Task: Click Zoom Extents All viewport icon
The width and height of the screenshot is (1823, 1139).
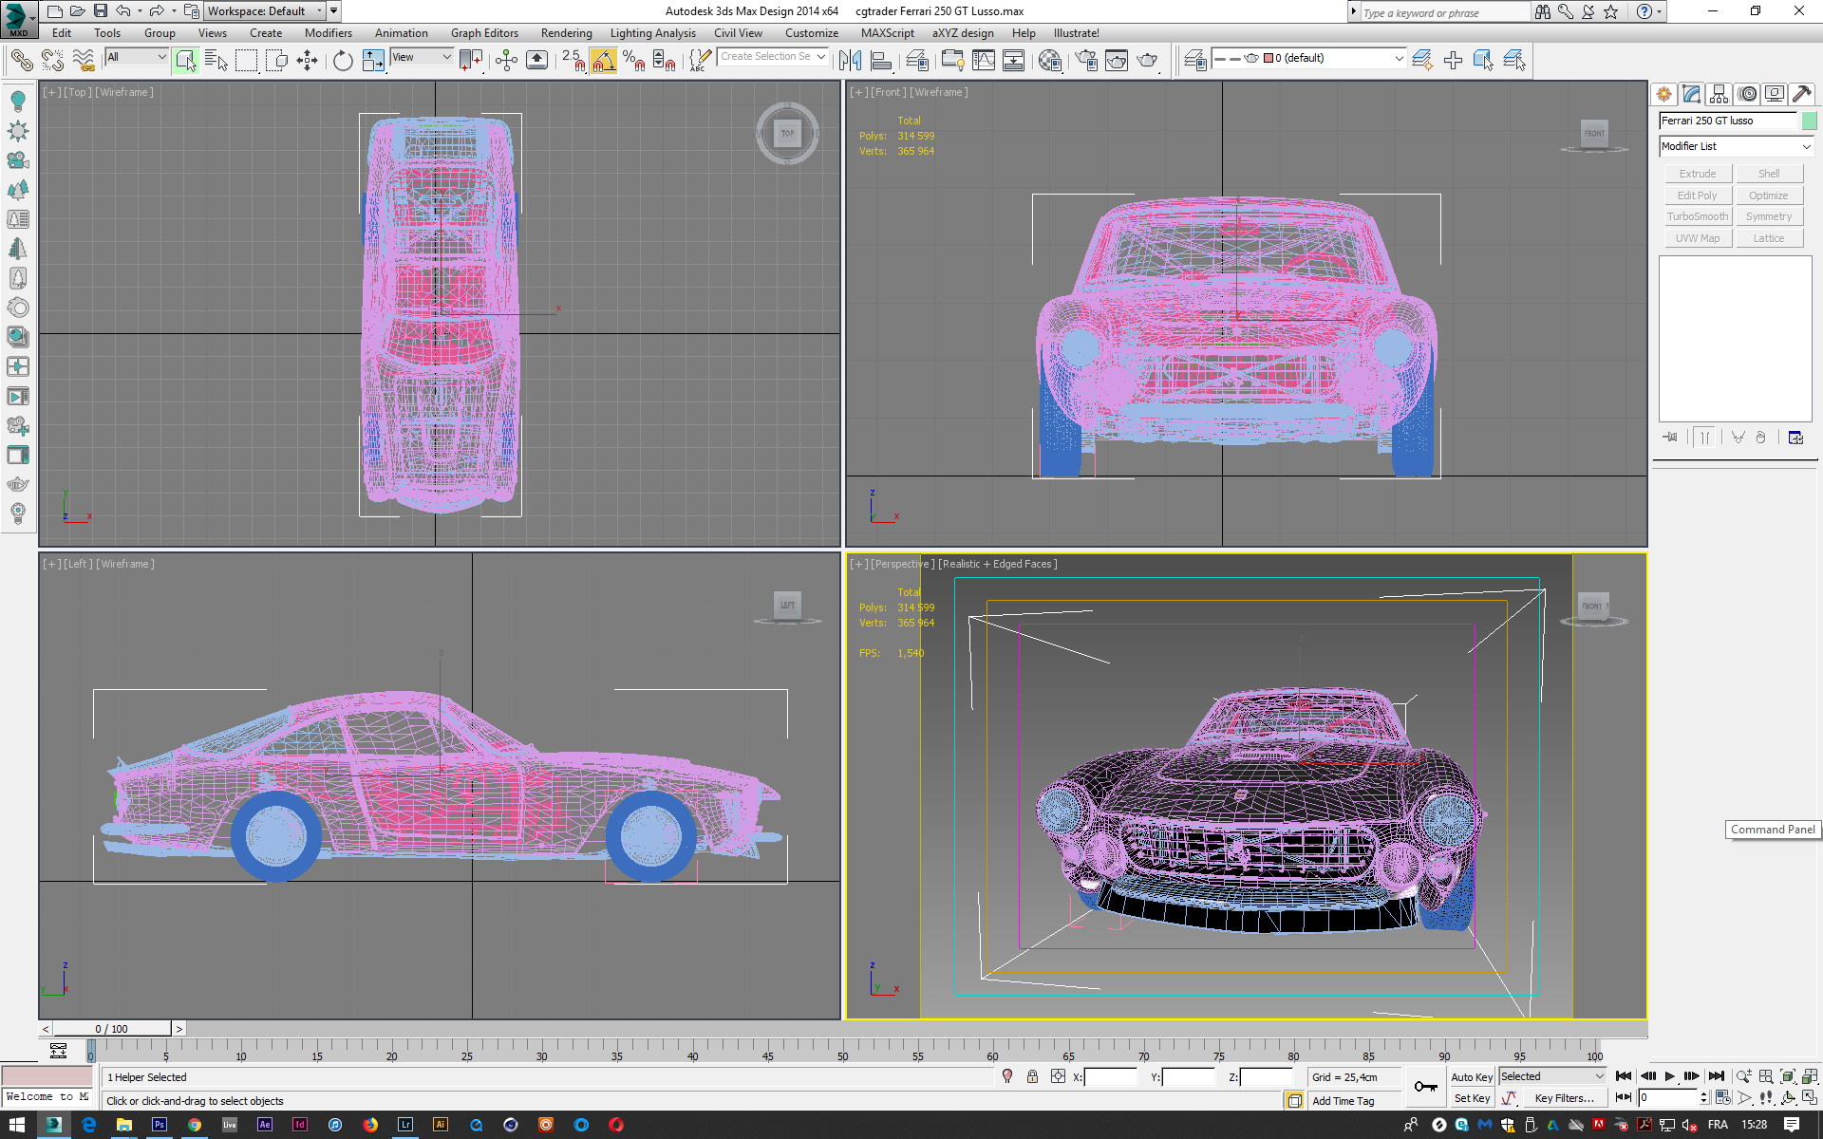Action: point(1810,1076)
